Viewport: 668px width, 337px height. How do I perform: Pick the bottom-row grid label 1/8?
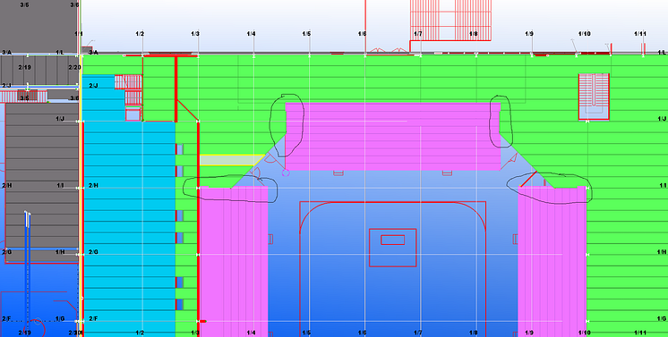coord(474,333)
